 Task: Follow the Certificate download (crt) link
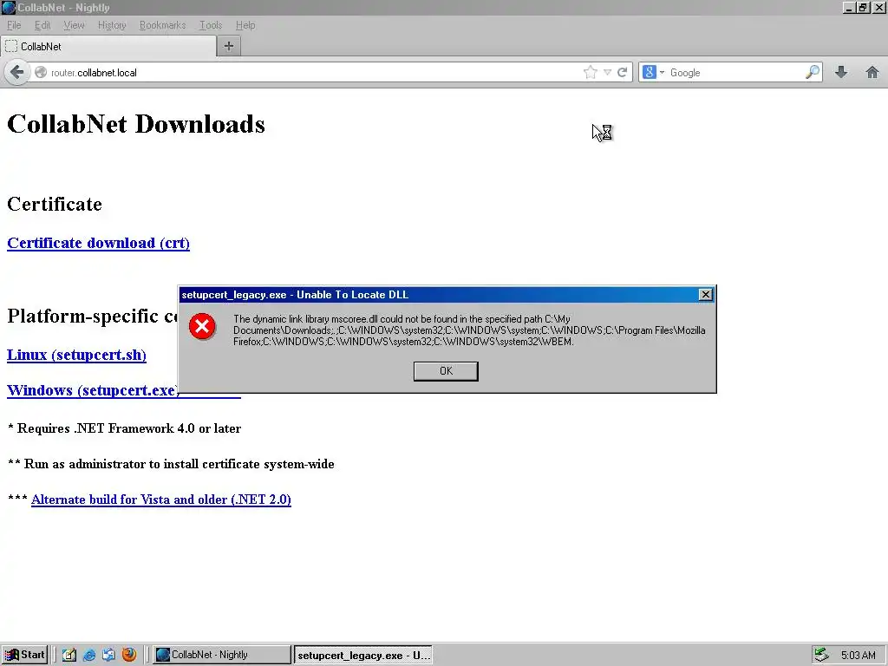tap(98, 243)
